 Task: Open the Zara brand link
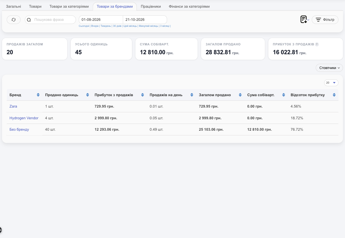click(13, 106)
